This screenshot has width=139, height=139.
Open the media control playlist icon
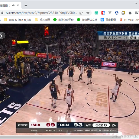[x=137, y=13]
